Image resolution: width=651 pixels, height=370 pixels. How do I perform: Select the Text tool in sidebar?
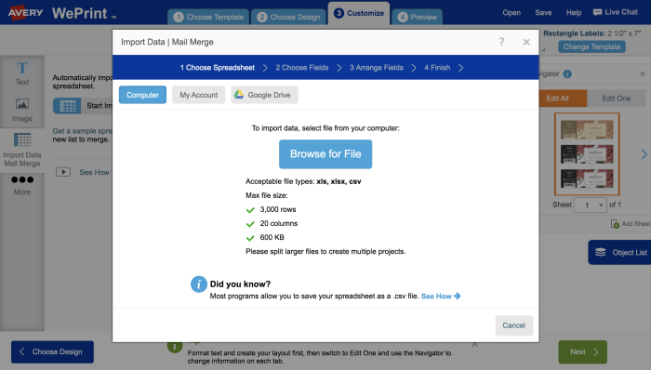coord(22,73)
